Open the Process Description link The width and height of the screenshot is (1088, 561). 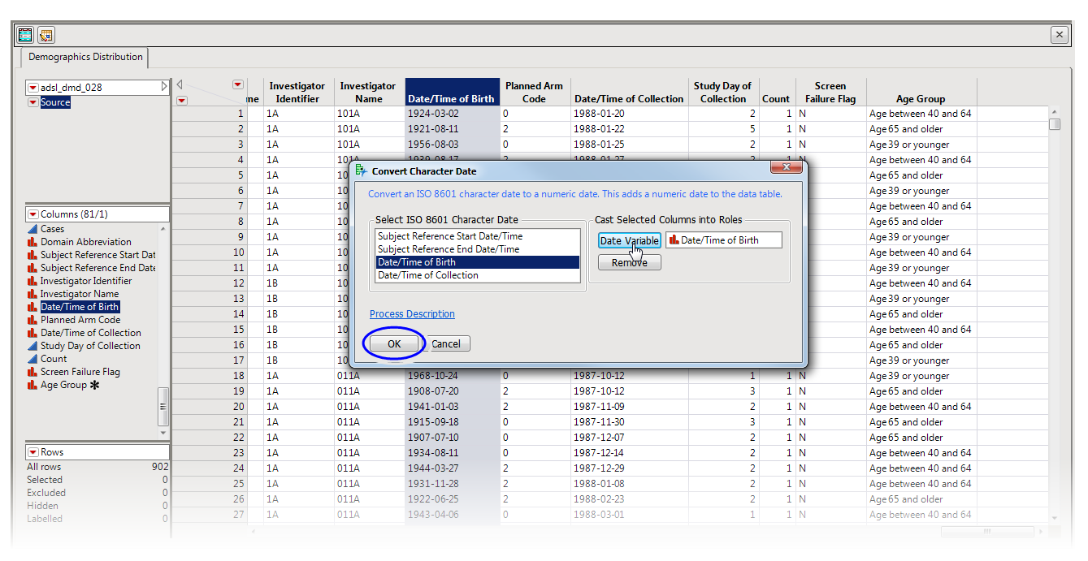[x=412, y=314]
